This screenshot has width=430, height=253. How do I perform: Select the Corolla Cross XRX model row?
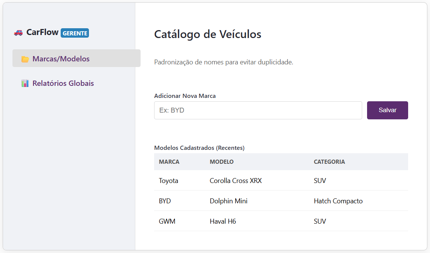(x=236, y=181)
